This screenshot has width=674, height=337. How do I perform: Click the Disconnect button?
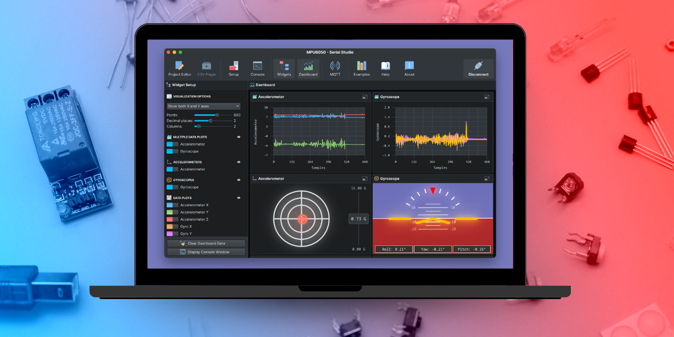coord(478,68)
